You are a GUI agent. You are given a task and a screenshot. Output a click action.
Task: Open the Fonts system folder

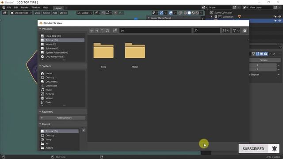[62, 102]
